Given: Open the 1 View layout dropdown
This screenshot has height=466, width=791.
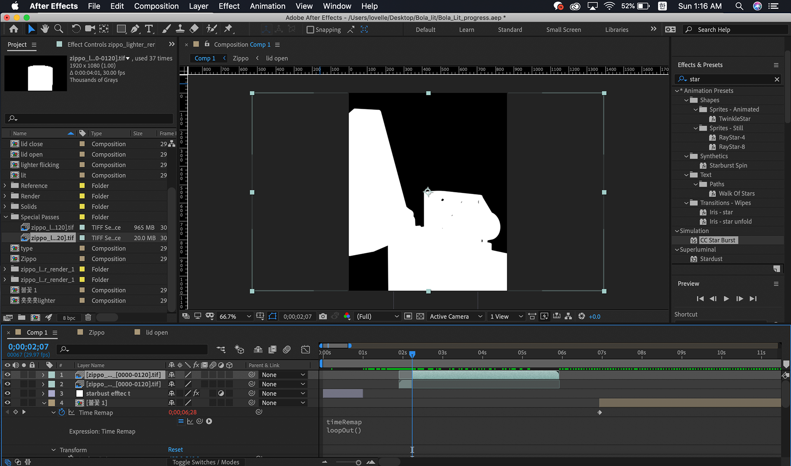Looking at the screenshot, I should pos(506,316).
